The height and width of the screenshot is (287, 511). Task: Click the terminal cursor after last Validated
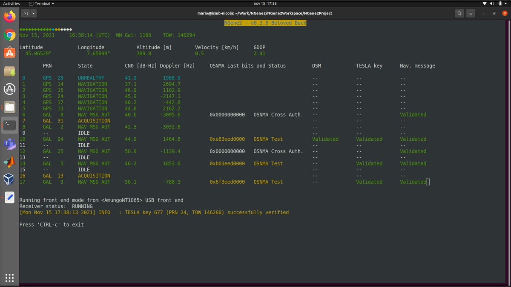[x=428, y=182]
